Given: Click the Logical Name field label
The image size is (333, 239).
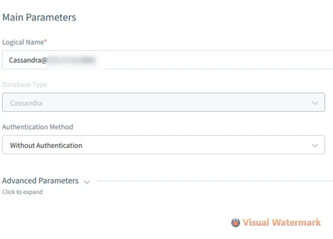Looking at the screenshot, I should pyautogui.click(x=23, y=42).
